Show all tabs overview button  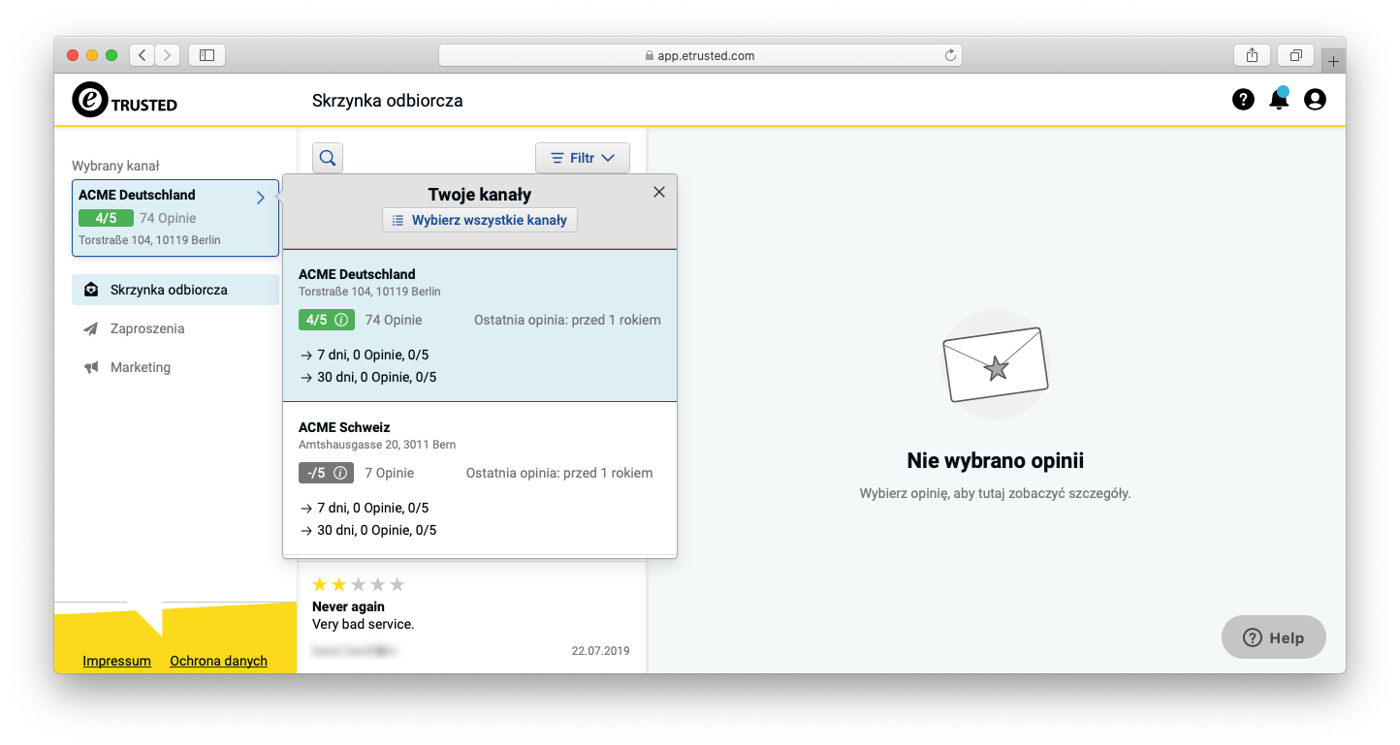pyautogui.click(x=1295, y=55)
